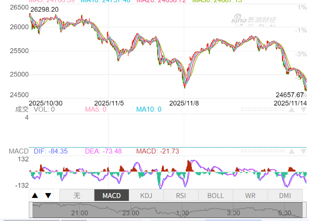Click the left handle of the range slider
The image size is (309, 221).
tap(31, 210)
